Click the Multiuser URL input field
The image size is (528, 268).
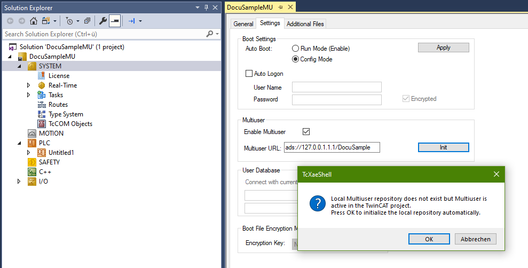tap(332, 147)
